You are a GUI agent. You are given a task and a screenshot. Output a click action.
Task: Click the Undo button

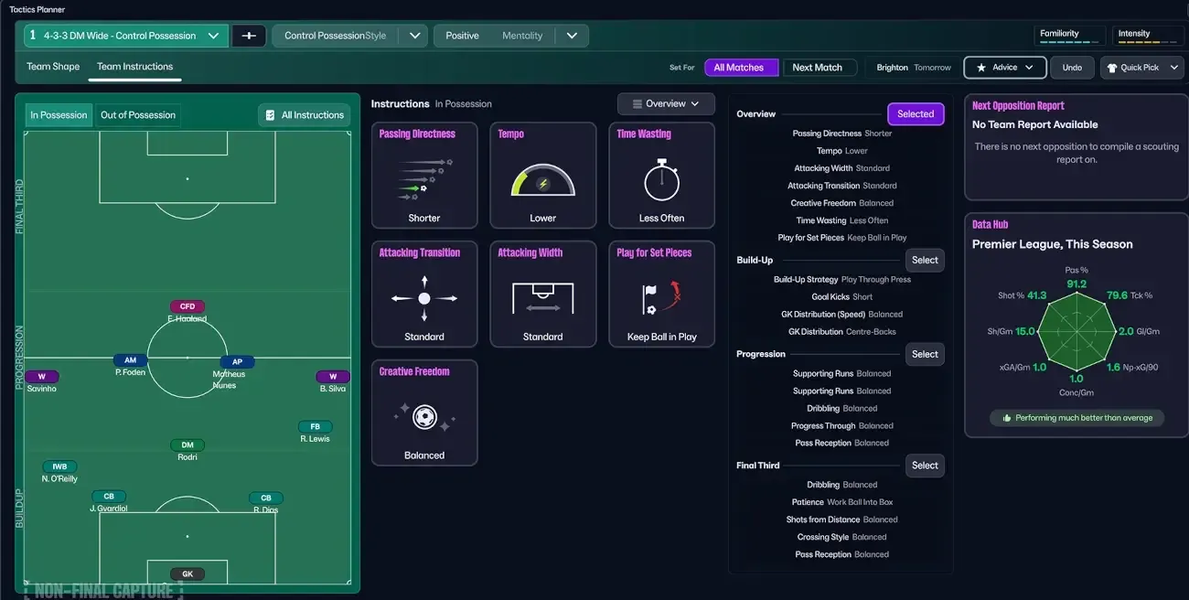tap(1071, 67)
